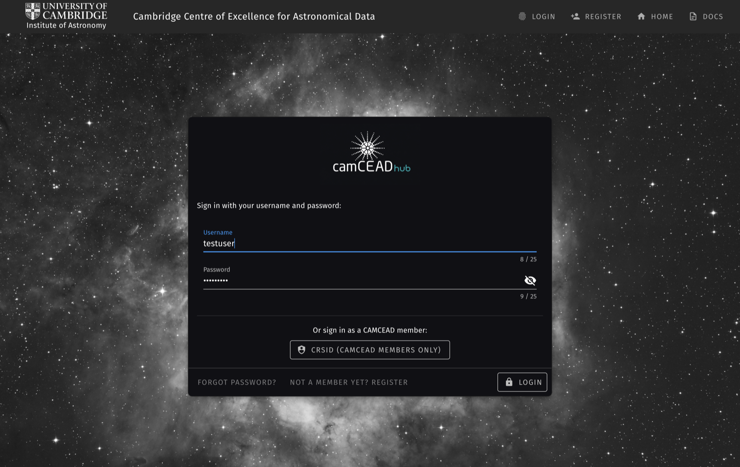Image resolution: width=740 pixels, height=467 pixels.
Task: Toggle password visibility eye icon
Action: [x=530, y=280]
